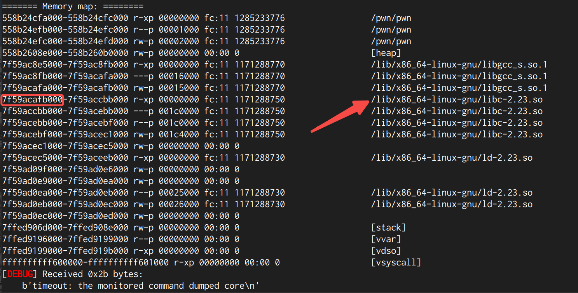
Task: Click the first libgcc_s.so.1 path
Action: [459, 64]
